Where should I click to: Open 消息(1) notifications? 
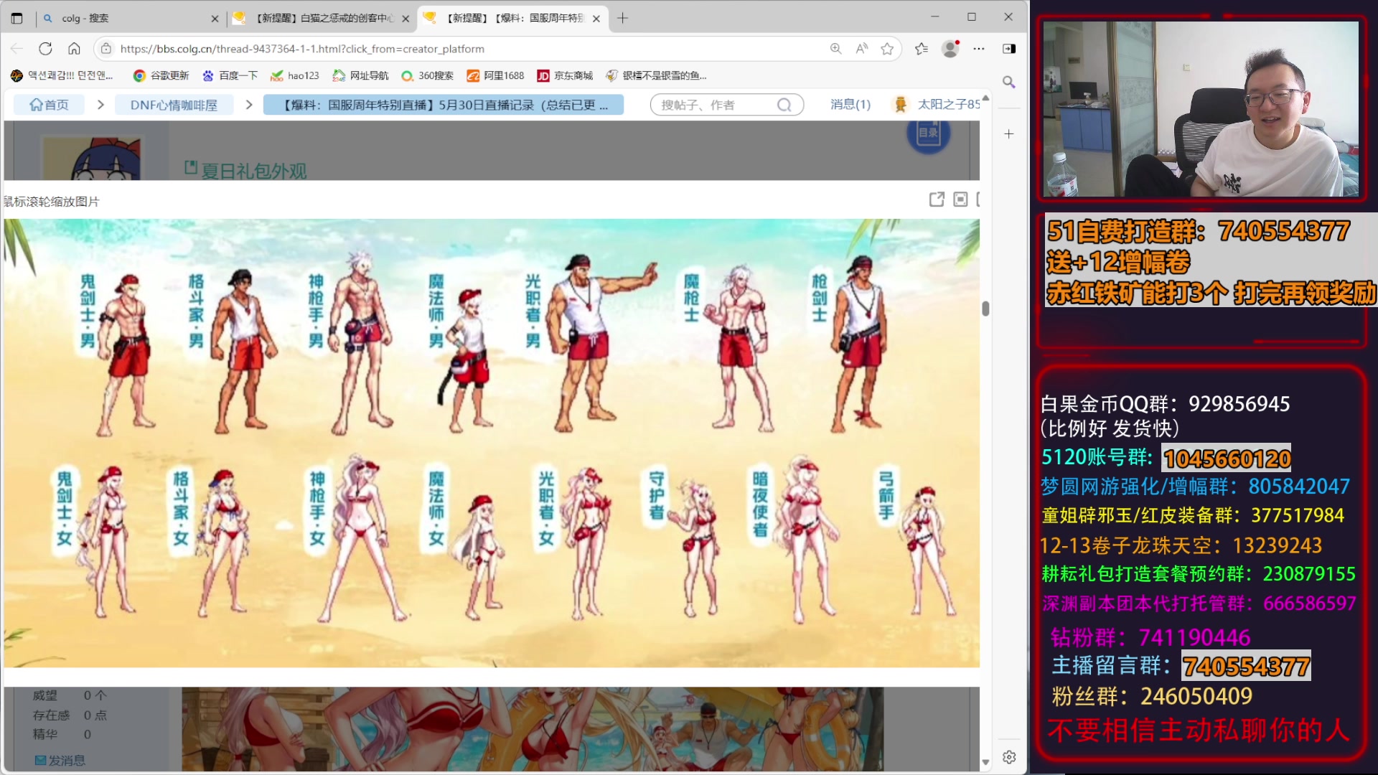click(850, 105)
